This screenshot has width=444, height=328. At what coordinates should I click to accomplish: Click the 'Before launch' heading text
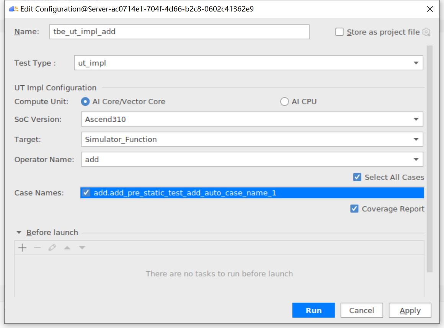52,233
